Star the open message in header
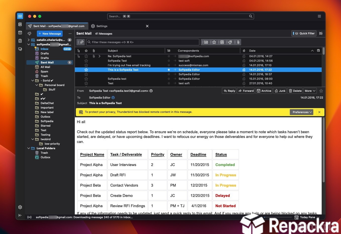This screenshot has width=341, height=234. point(321,91)
